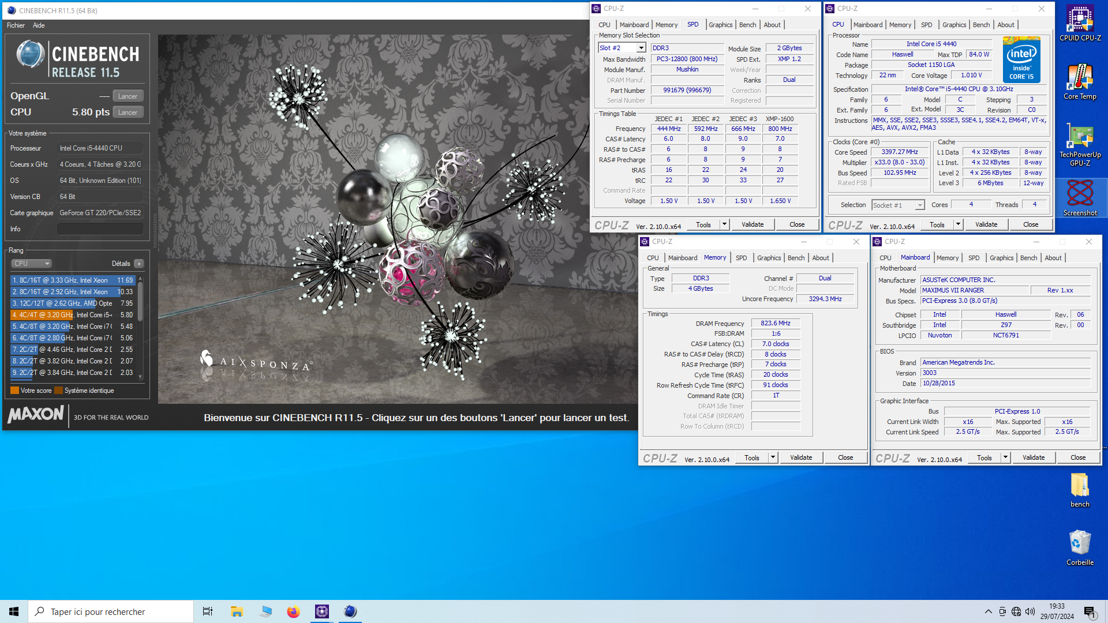Screen dimensions: 1108x623
Task: Open Bench tab in CPU window
Action: [981, 25]
